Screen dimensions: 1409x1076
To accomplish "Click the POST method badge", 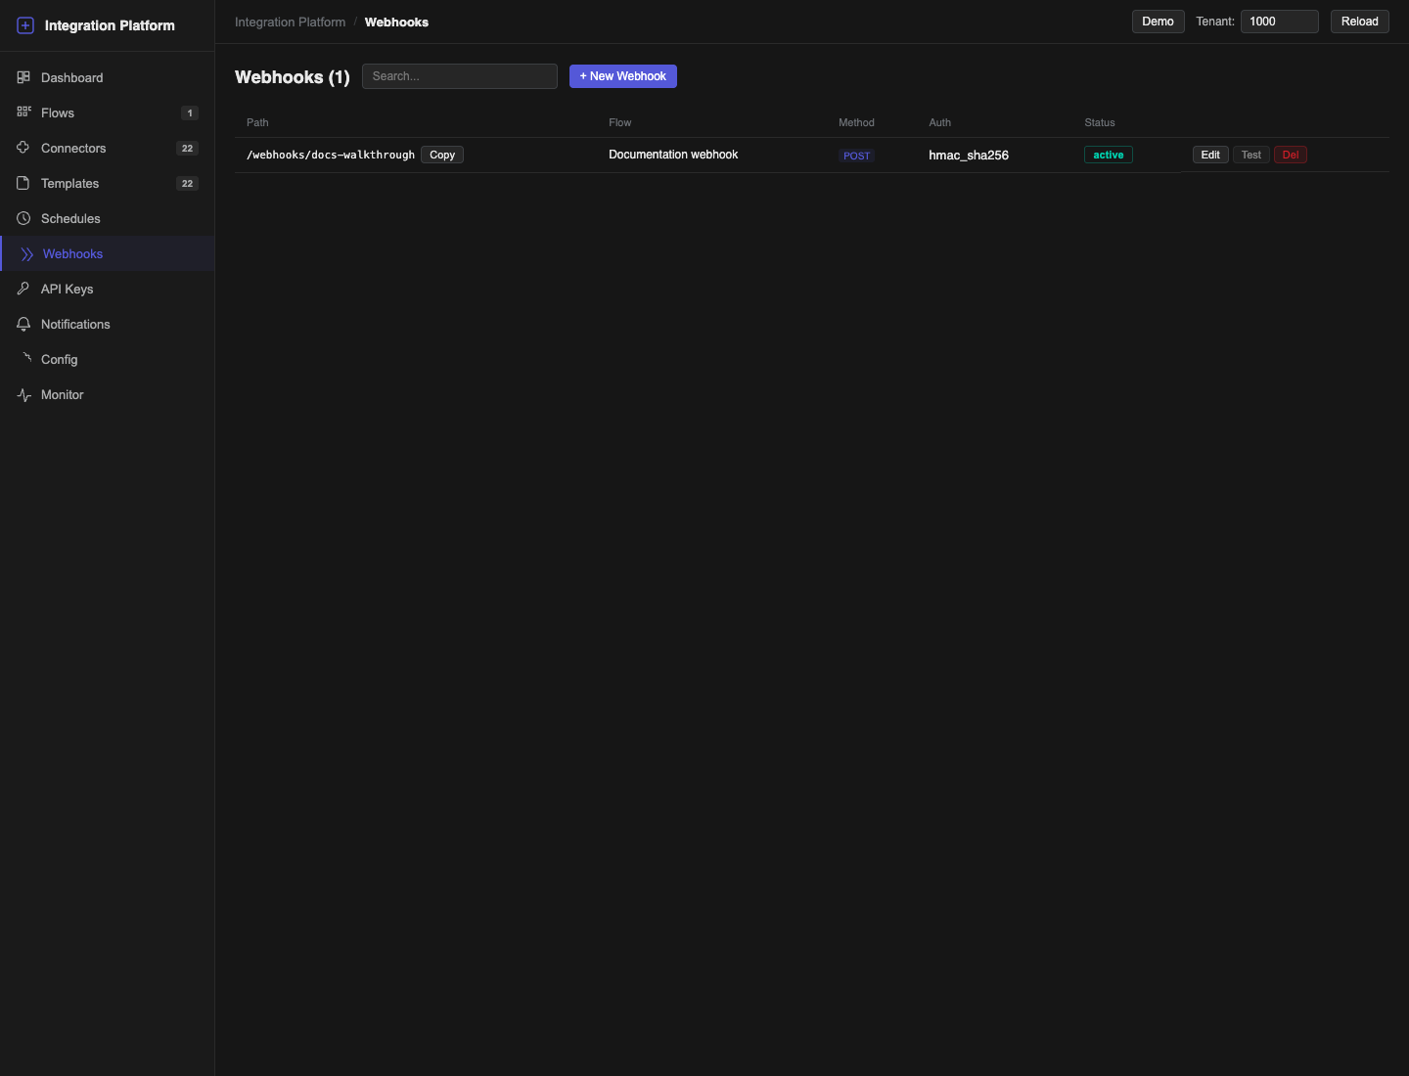I will click(857, 156).
